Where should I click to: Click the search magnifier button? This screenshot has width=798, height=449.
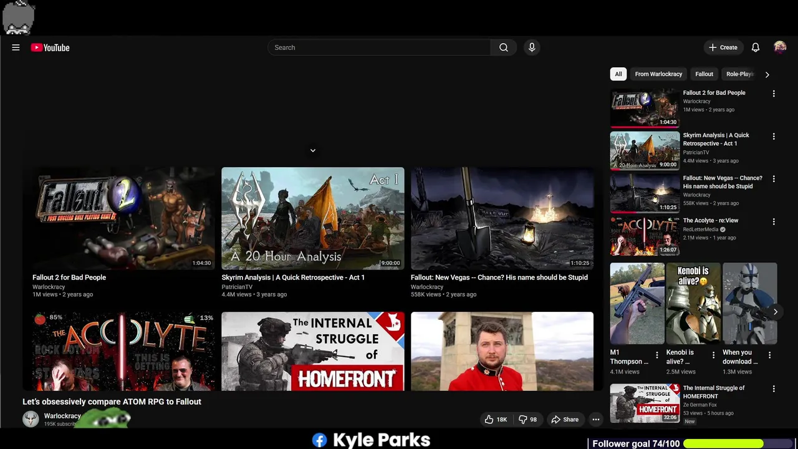click(504, 47)
